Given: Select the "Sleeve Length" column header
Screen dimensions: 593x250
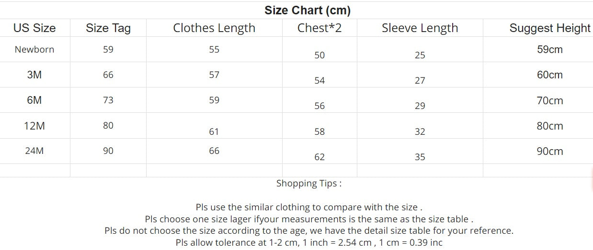Looking at the screenshot, I should click(420, 28).
